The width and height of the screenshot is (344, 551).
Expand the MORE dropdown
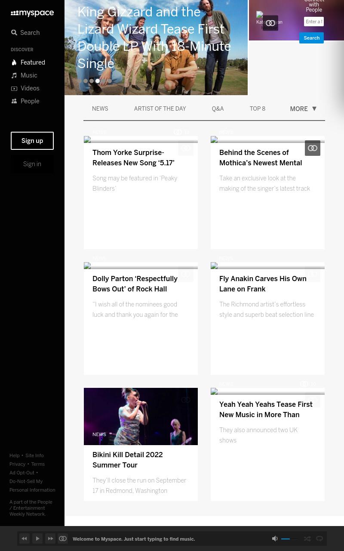click(x=303, y=109)
